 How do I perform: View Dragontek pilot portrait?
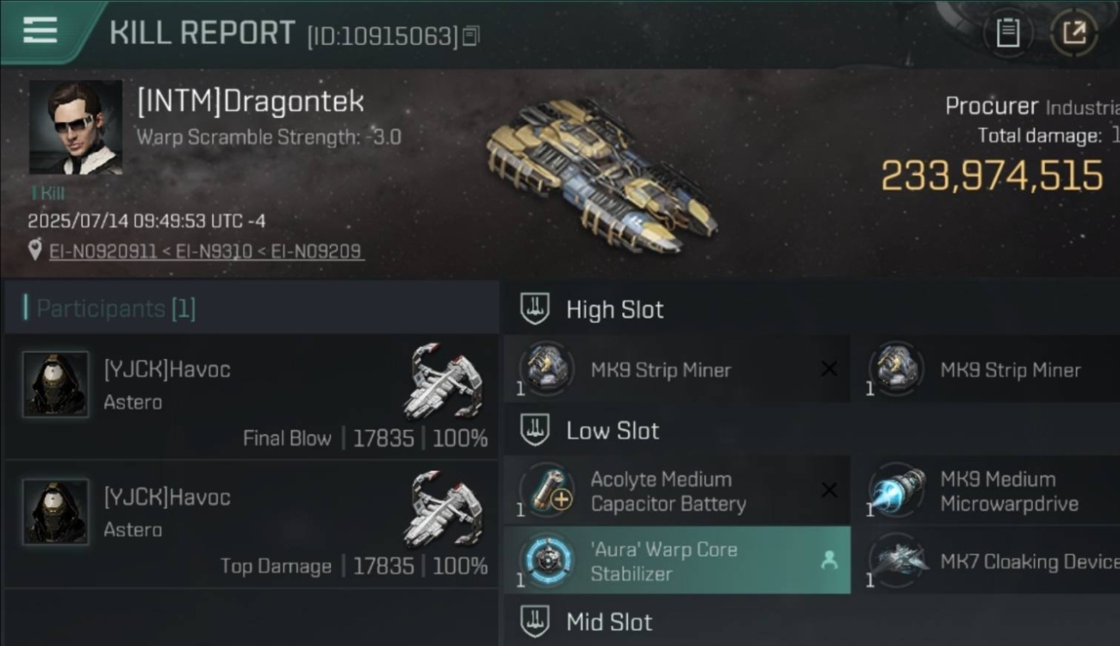click(x=75, y=127)
